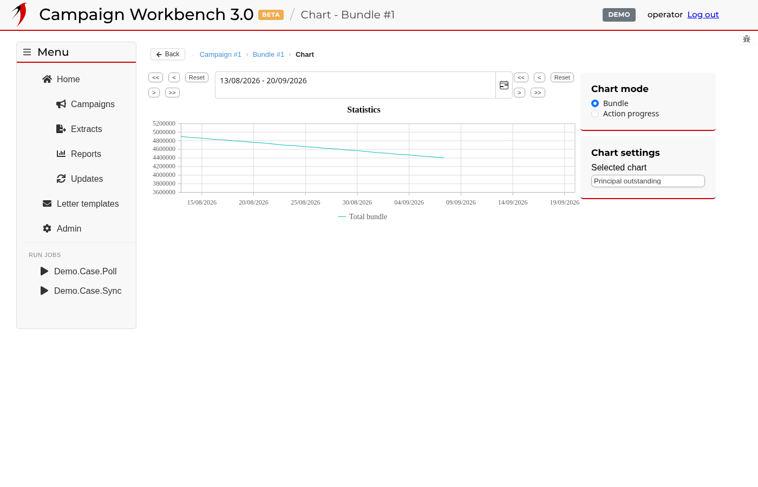Viewport: 758px width, 487px height.
Task: Click the Back button
Action: click(168, 54)
